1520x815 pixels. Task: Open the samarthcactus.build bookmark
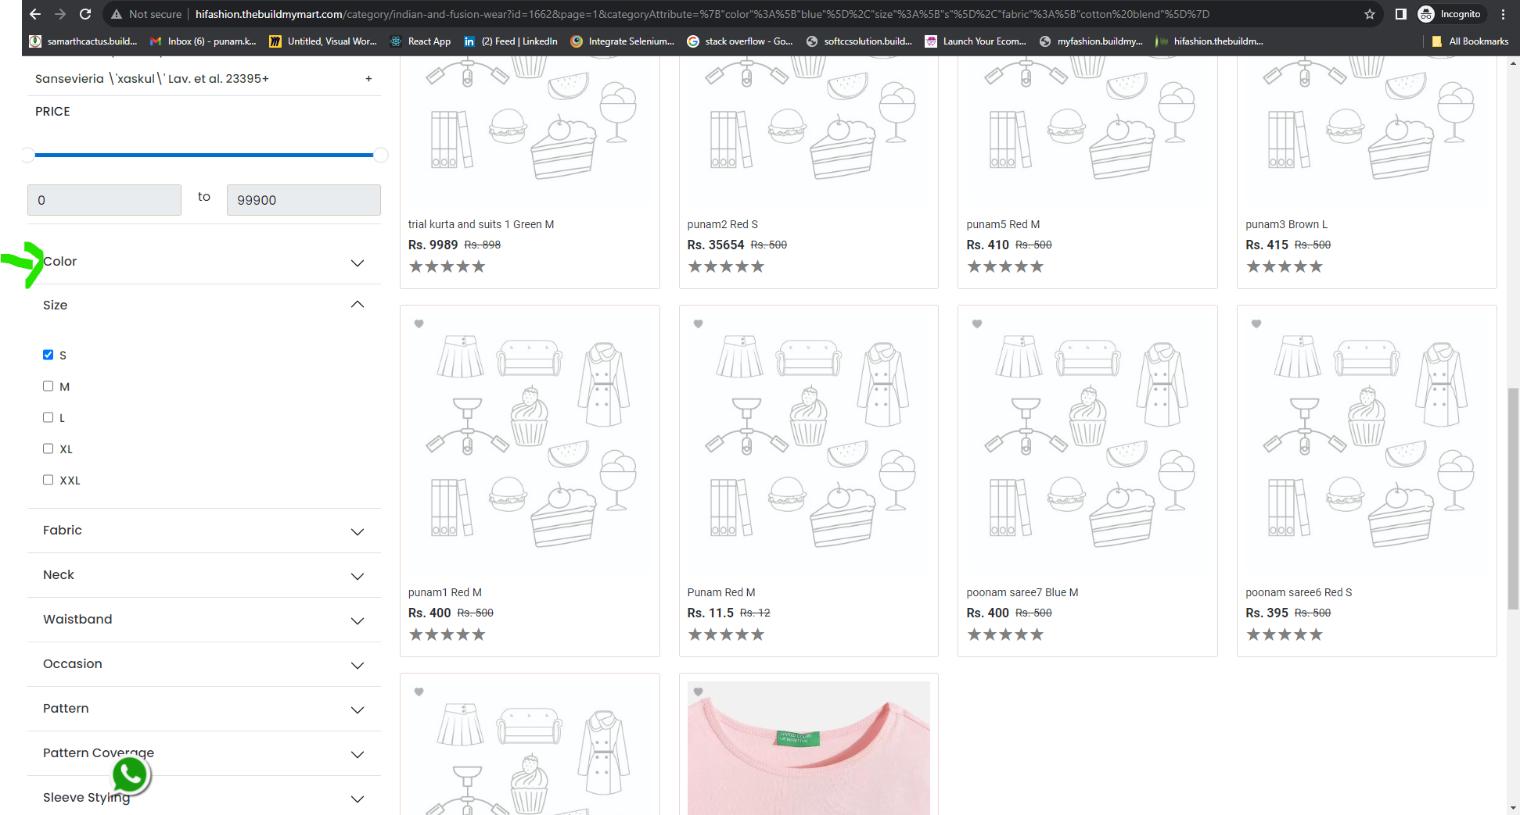83,41
